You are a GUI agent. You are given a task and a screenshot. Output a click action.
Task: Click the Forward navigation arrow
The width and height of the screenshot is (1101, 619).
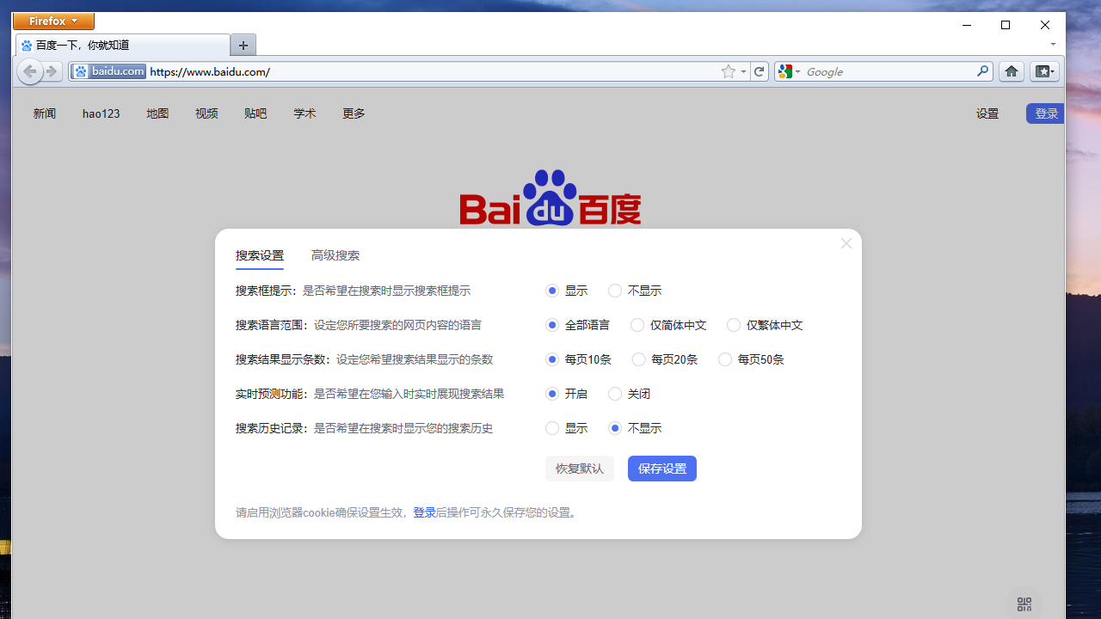[51, 71]
